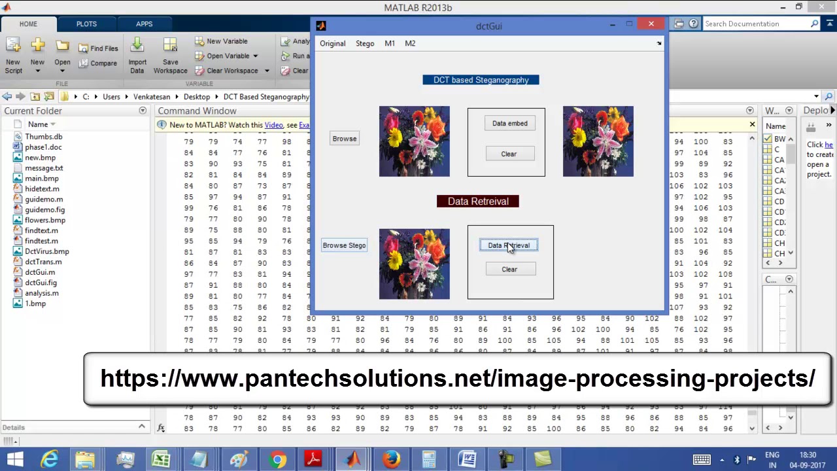The width and height of the screenshot is (837, 471).
Task: Click the Data embed button
Action: pyautogui.click(x=509, y=123)
